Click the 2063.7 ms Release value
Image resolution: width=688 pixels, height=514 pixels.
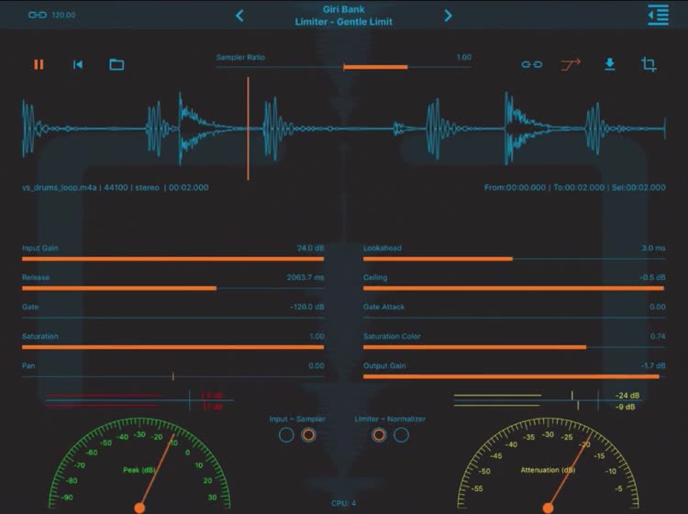pos(305,277)
